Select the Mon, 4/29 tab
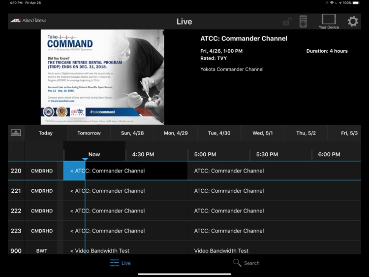Screen dimensions: 369x277 [x=176, y=133]
